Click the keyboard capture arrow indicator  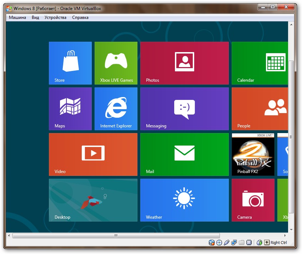(267, 243)
